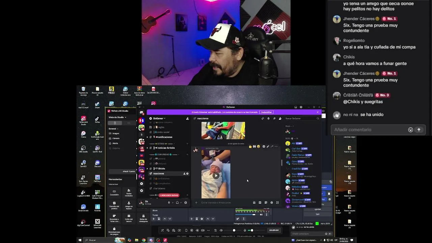Open the redes-social channel
The image size is (432, 243).
(163, 132)
